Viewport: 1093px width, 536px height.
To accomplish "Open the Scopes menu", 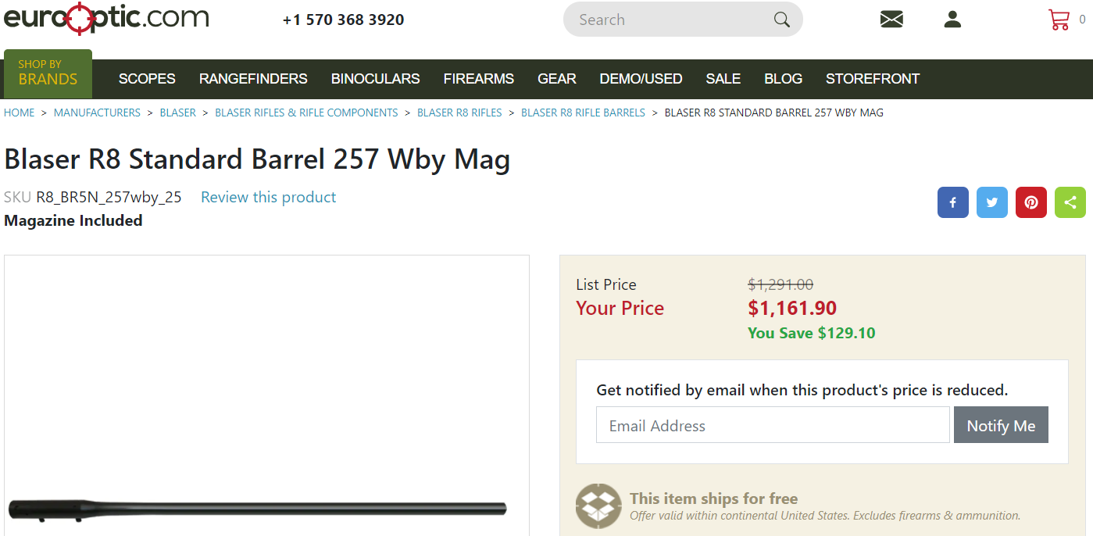I will pos(147,79).
